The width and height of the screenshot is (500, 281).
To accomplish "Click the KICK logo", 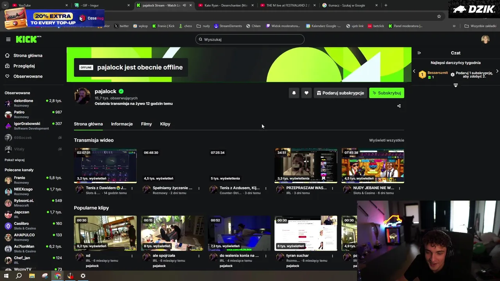I will tap(28, 39).
